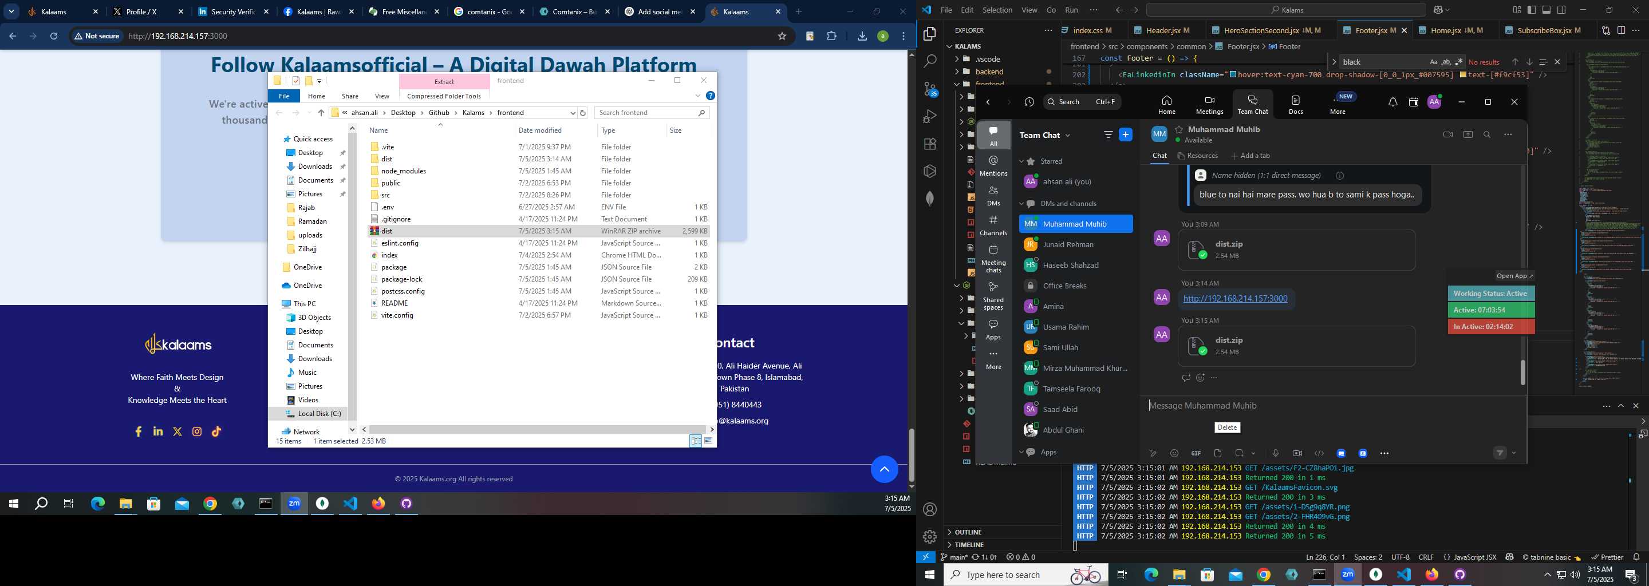Click Add a tab in Zoom chat
Image resolution: width=1649 pixels, height=586 pixels.
pyautogui.click(x=1250, y=156)
